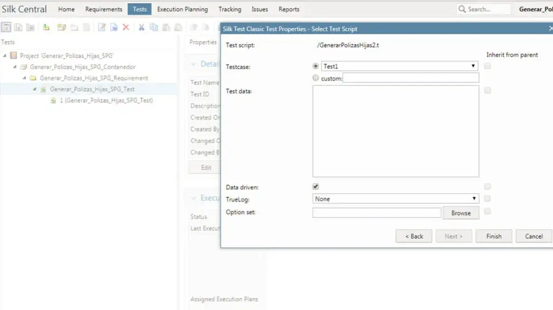
Task: Click the grayed new test icon
Action: point(86,27)
